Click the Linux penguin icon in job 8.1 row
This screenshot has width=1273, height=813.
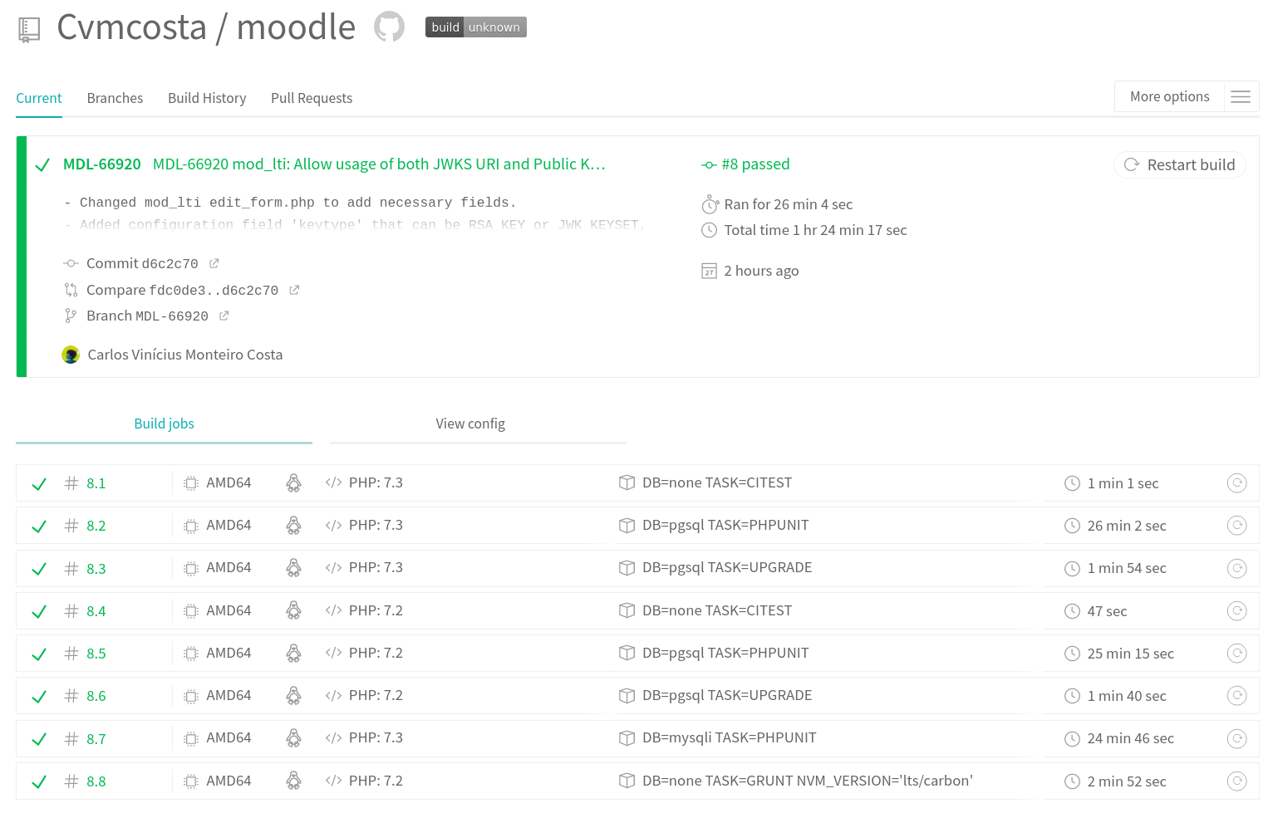tap(293, 482)
